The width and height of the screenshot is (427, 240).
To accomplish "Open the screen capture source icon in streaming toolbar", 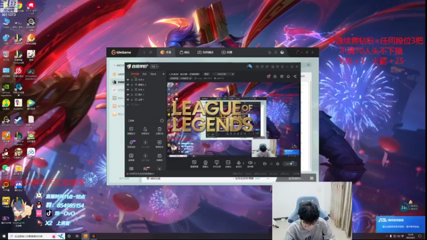I will point(194,163).
